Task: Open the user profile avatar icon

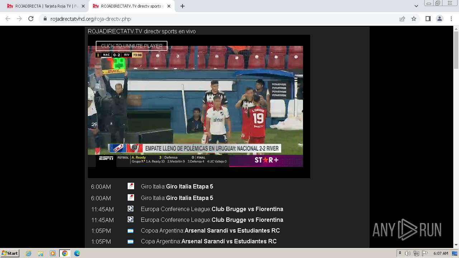Action: click(440, 19)
